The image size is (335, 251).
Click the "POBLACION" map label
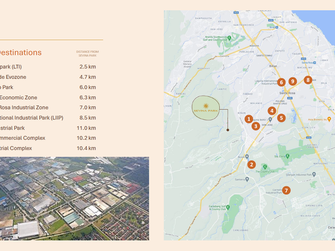click(x=247, y=52)
